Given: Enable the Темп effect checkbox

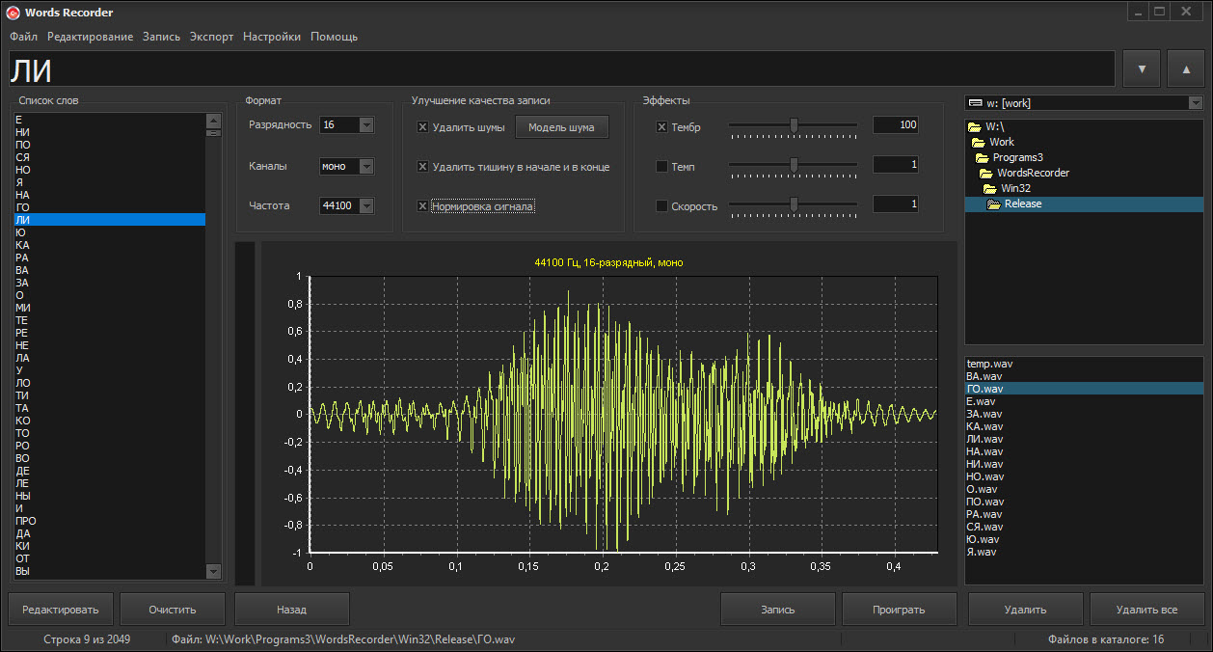Looking at the screenshot, I should point(661,167).
